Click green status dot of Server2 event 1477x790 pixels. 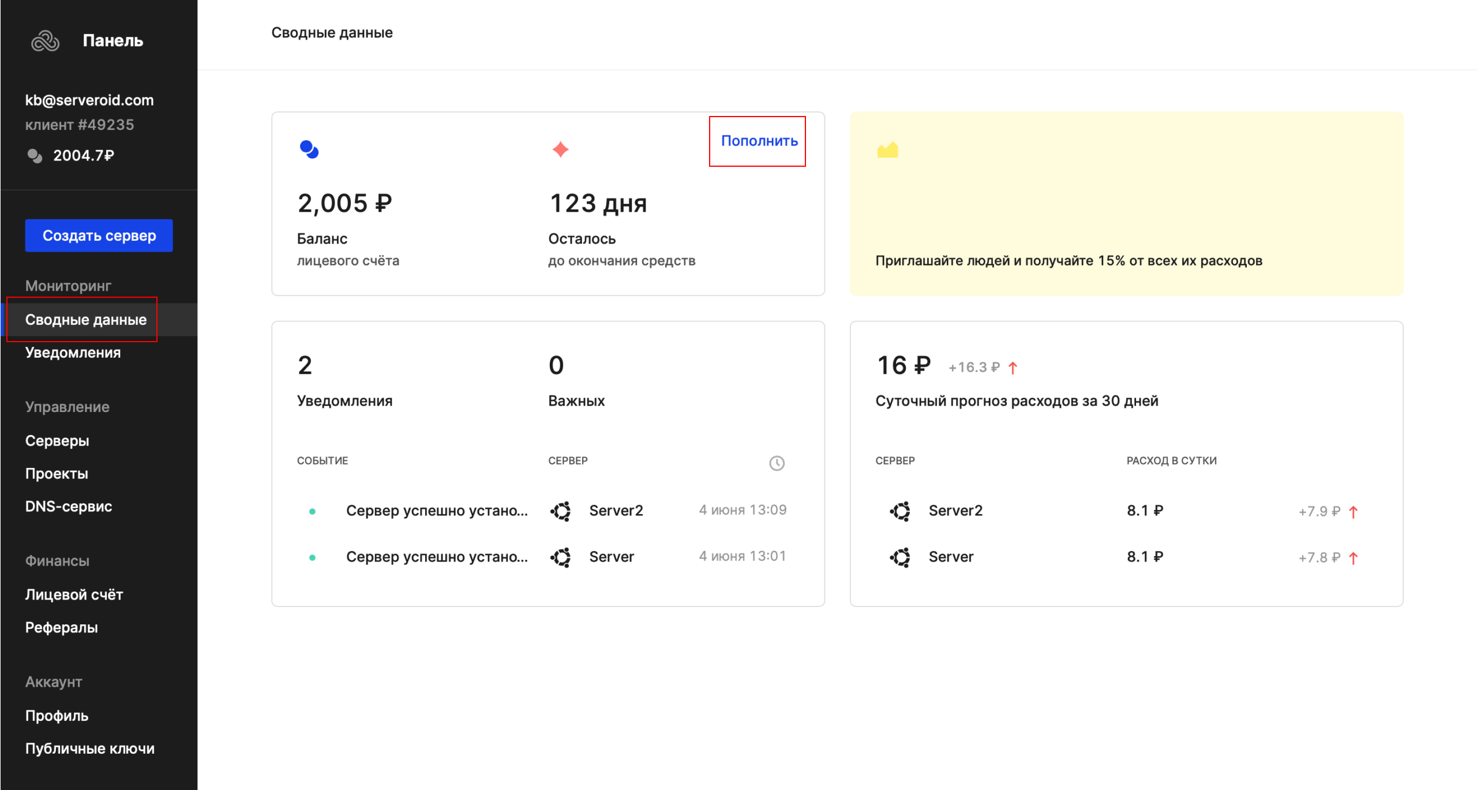coord(312,511)
